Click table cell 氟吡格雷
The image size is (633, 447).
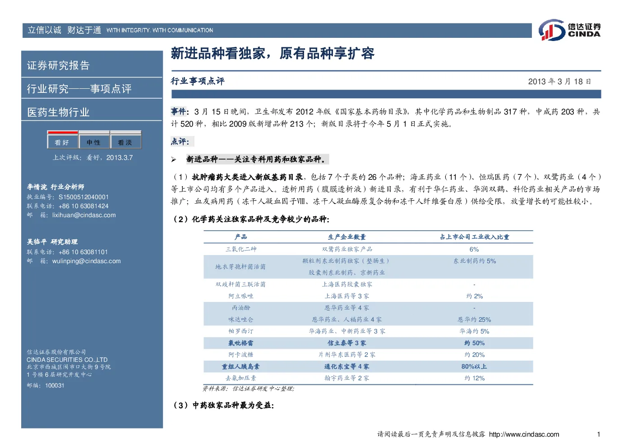(241, 343)
